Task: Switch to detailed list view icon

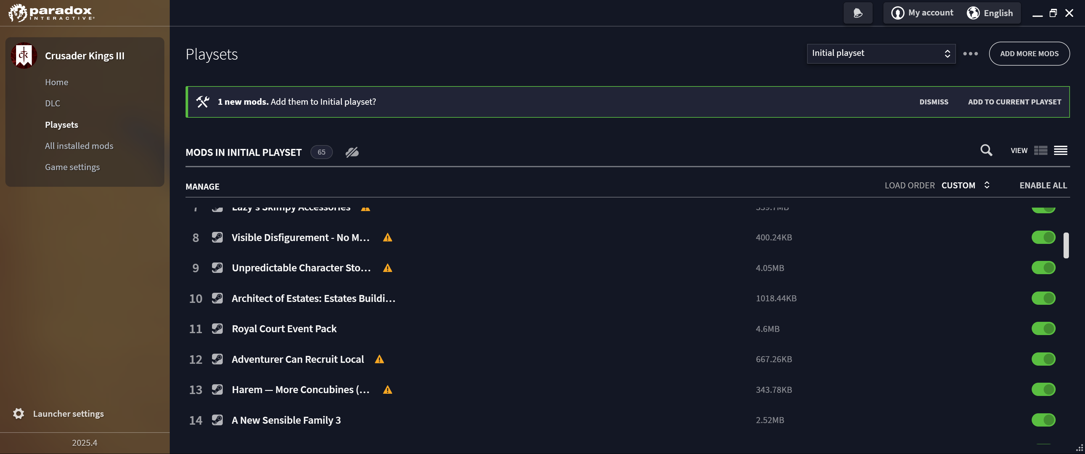Action: 1040,150
